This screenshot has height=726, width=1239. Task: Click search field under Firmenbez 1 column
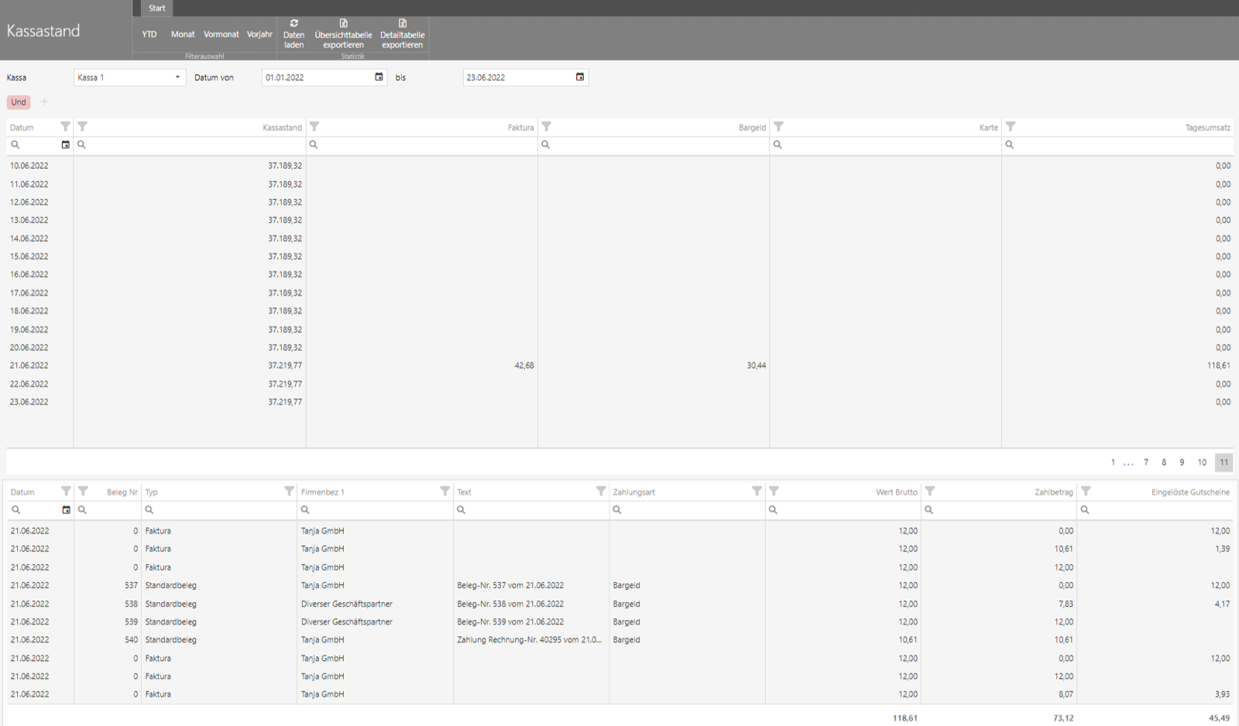tap(375, 510)
